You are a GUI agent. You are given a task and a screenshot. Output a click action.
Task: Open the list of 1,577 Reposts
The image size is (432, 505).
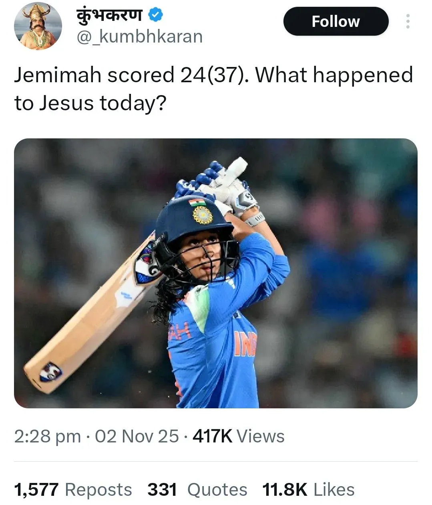(x=73, y=489)
